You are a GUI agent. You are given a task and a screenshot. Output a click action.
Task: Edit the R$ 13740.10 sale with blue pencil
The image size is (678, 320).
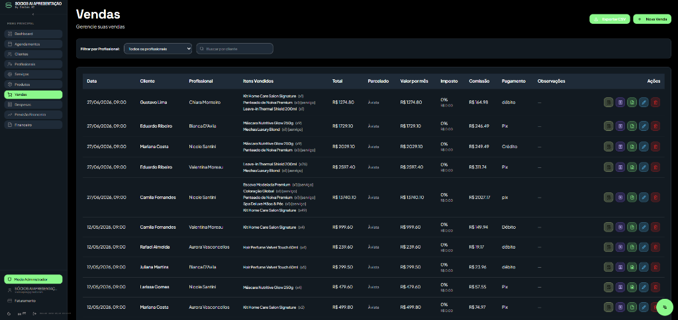pos(644,197)
